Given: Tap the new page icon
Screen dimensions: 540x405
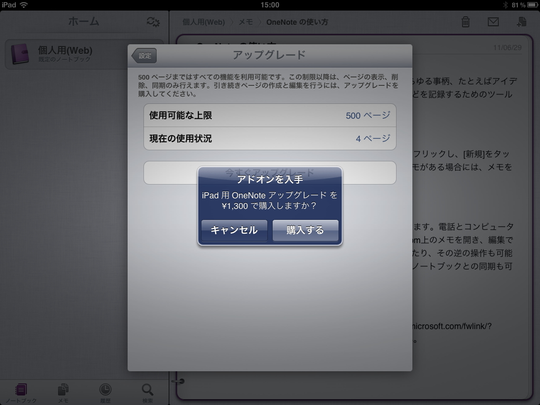Looking at the screenshot, I should 522,22.
